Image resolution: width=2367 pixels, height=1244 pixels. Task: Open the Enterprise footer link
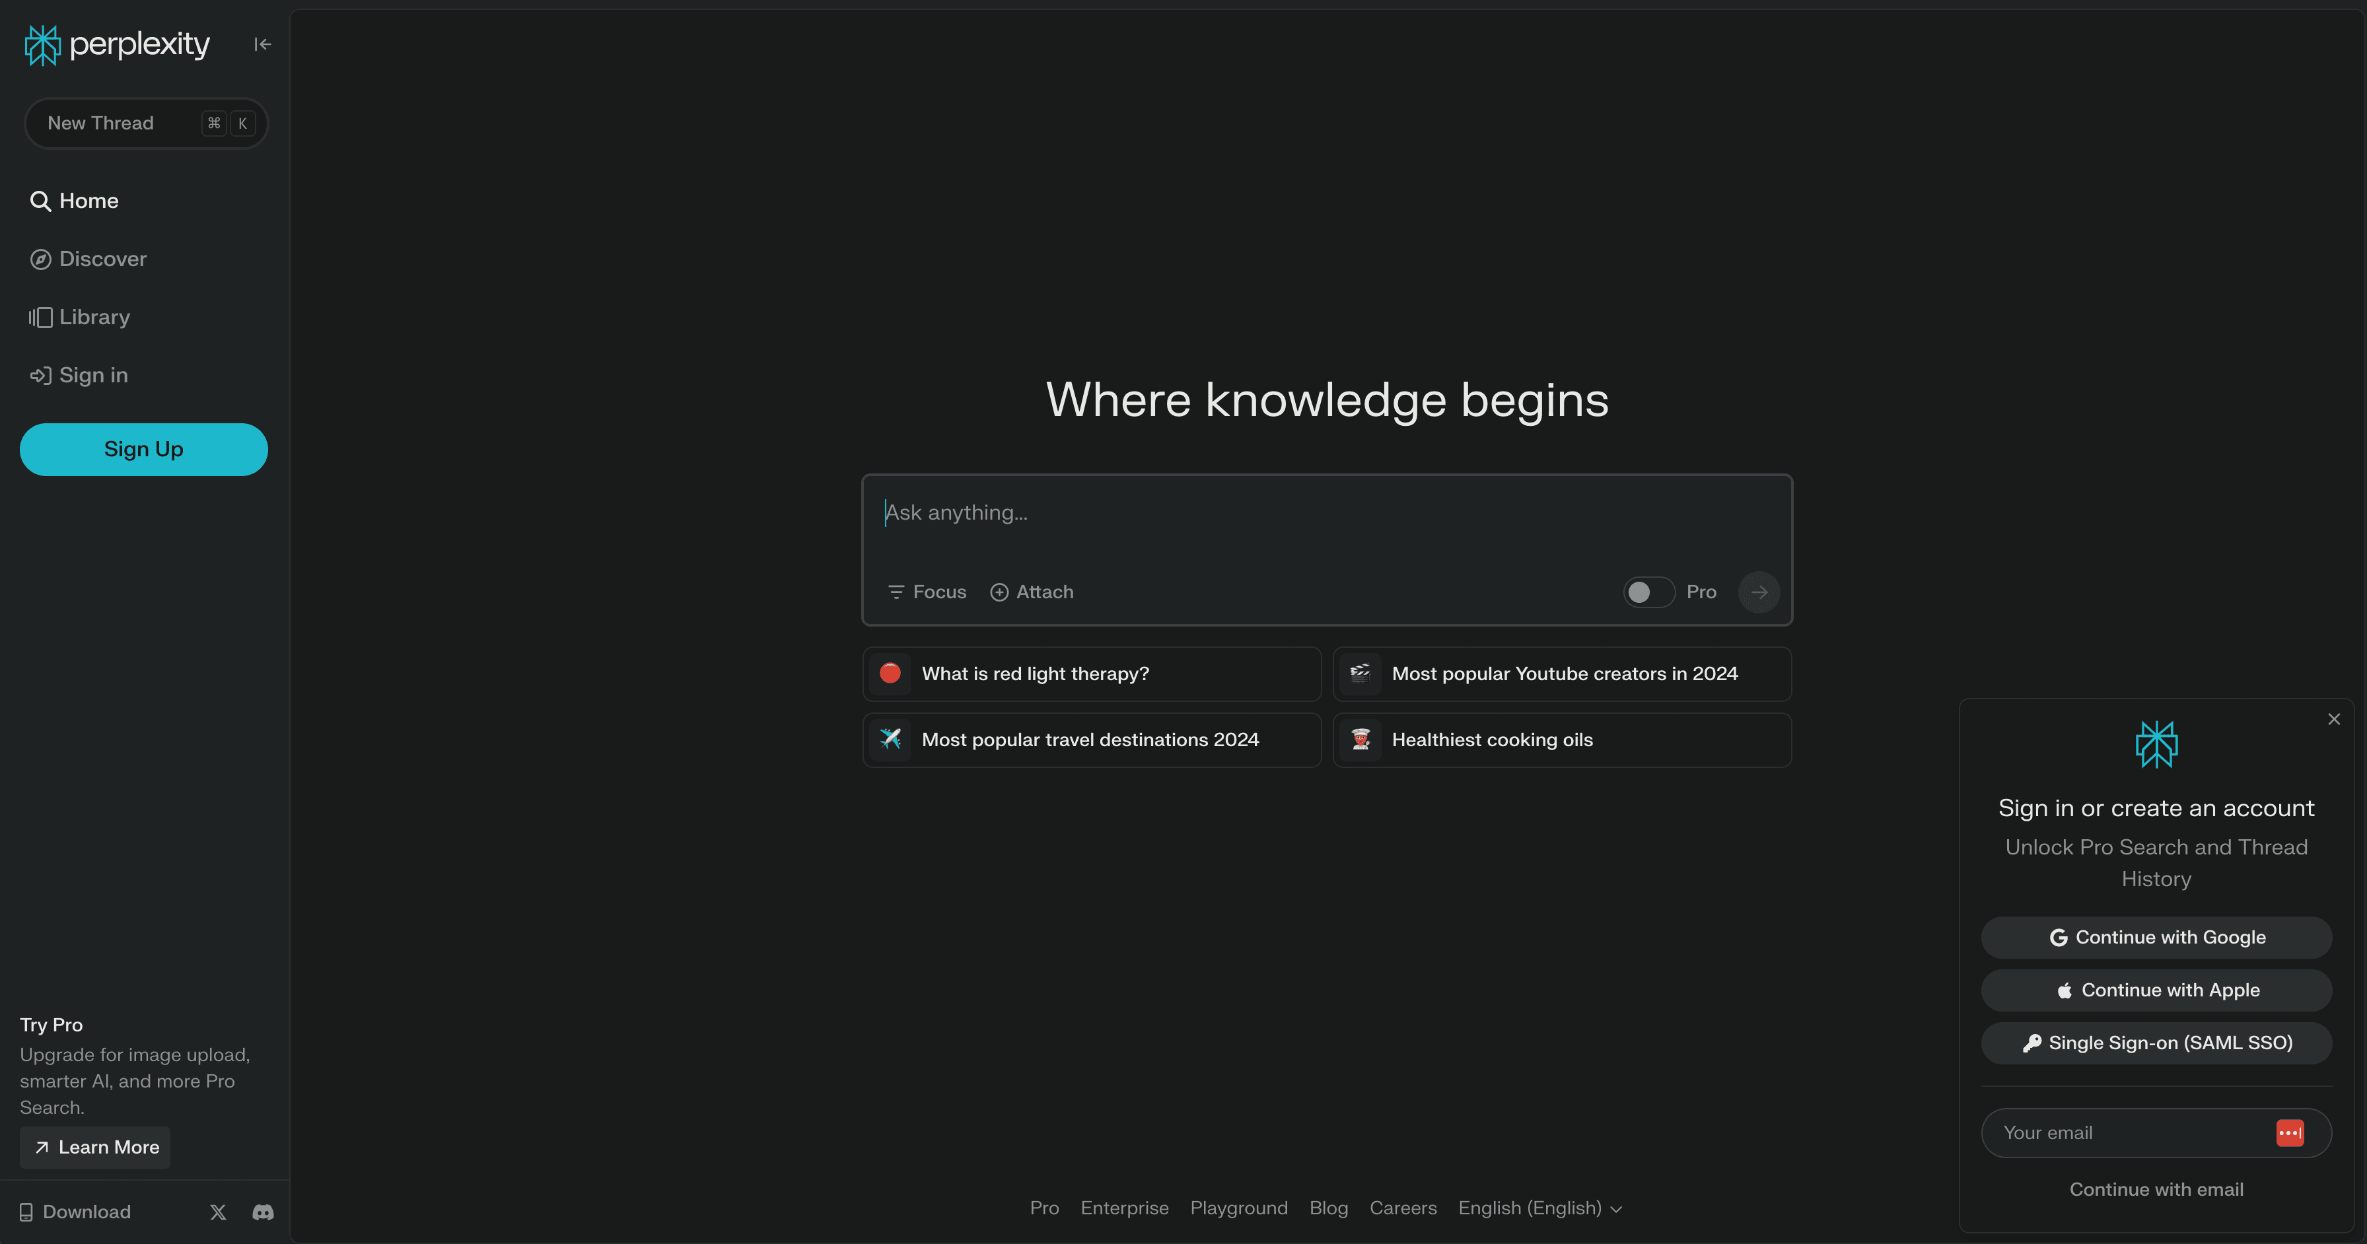1124,1208
